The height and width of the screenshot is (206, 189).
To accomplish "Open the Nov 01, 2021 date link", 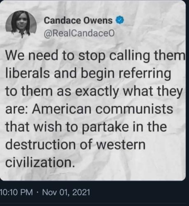I will tap(66, 192).
